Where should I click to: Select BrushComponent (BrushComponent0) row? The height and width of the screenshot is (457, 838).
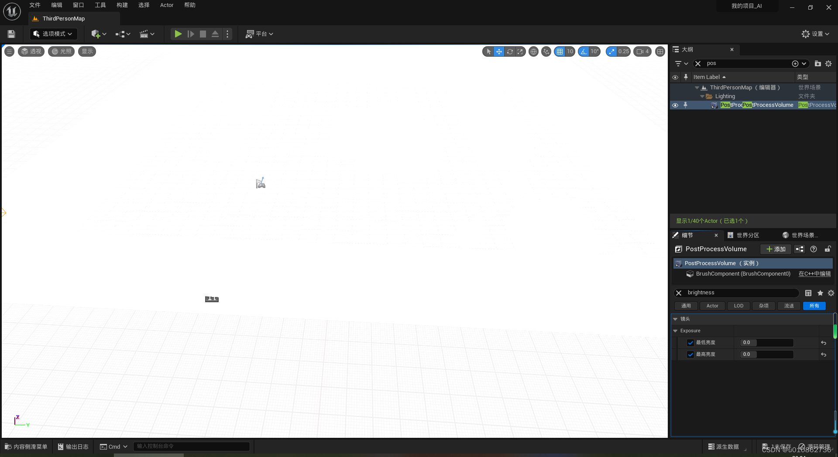tap(743, 274)
